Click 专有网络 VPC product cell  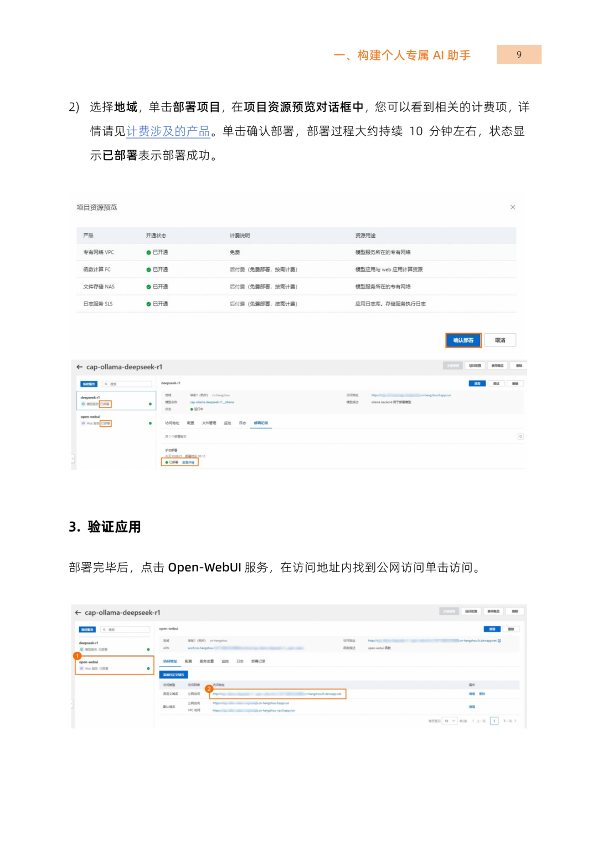[x=99, y=252]
